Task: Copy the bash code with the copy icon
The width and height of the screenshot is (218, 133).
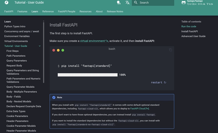Action: click(171, 50)
